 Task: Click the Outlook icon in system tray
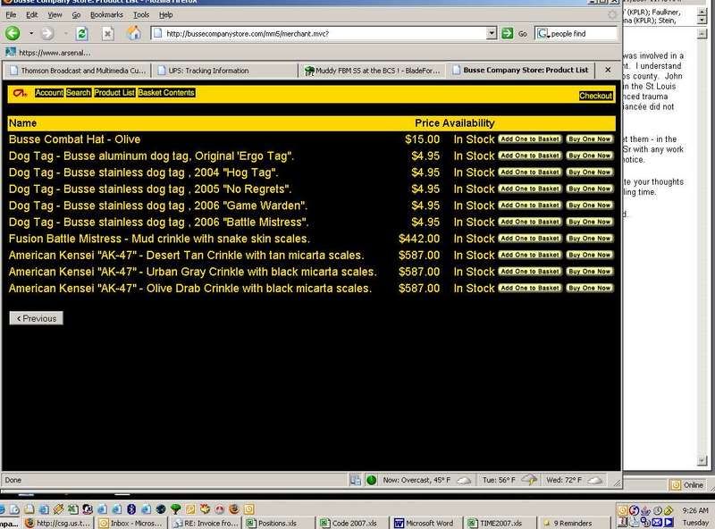click(x=622, y=511)
